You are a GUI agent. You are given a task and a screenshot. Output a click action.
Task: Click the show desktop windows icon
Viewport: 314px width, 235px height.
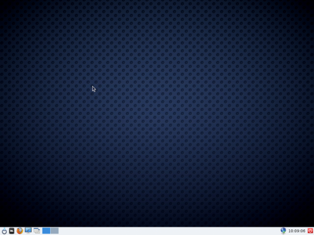pyautogui.click(x=36, y=231)
